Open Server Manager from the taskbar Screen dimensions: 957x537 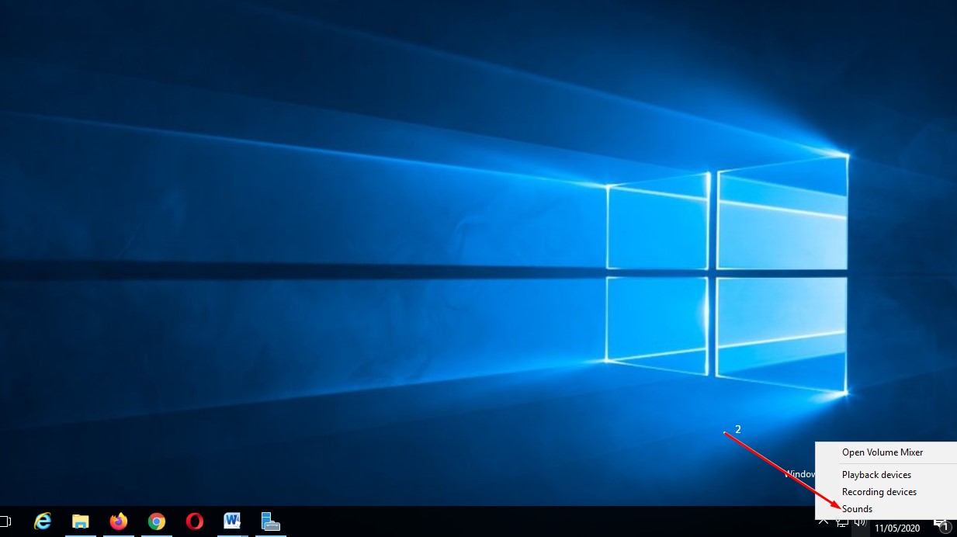(x=270, y=521)
